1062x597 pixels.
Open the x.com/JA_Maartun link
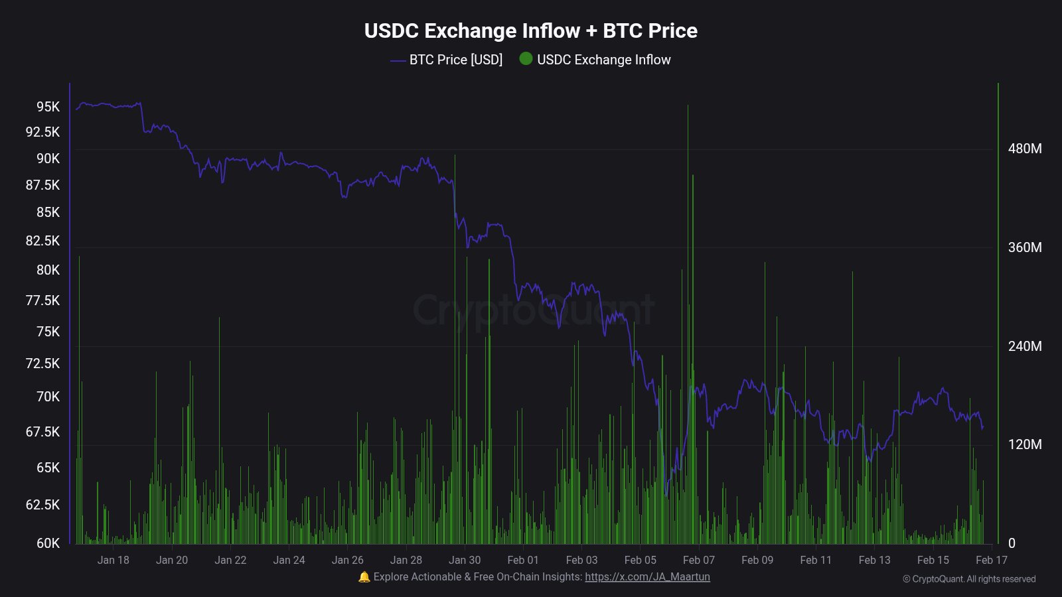click(x=647, y=577)
